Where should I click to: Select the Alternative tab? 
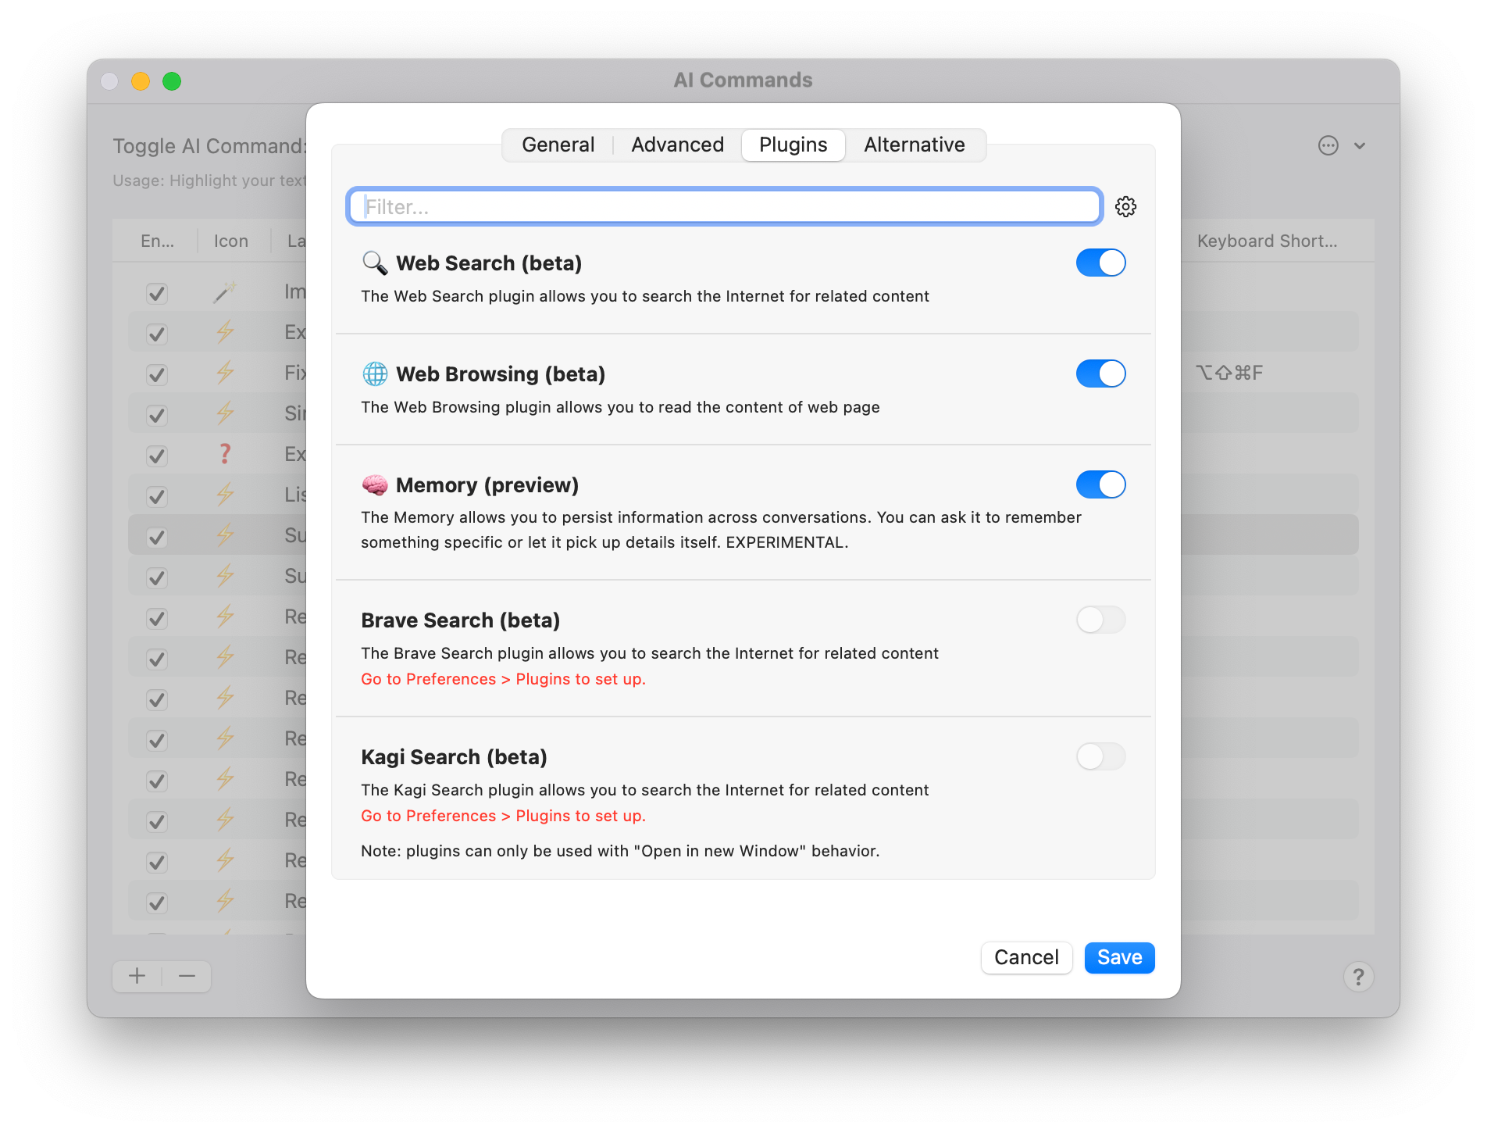(914, 145)
